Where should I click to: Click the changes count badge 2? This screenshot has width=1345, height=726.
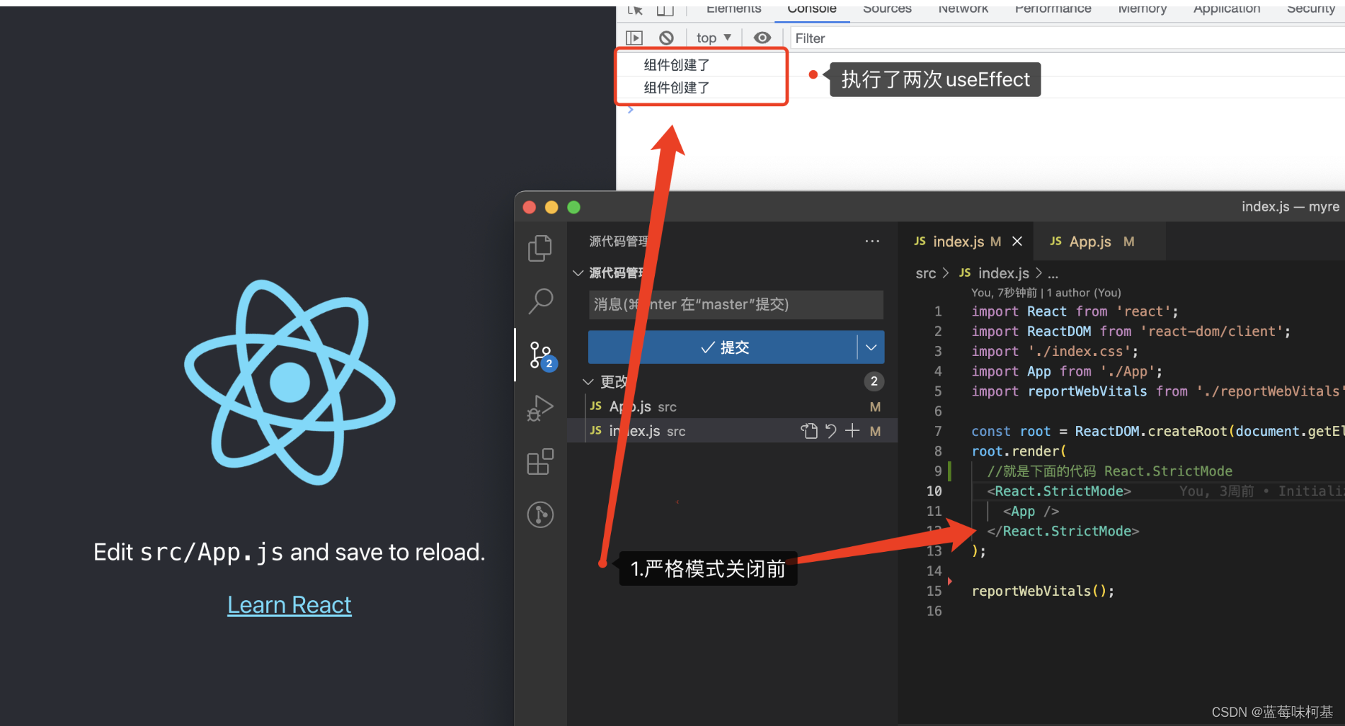pyautogui.click(x=874, y=381)
